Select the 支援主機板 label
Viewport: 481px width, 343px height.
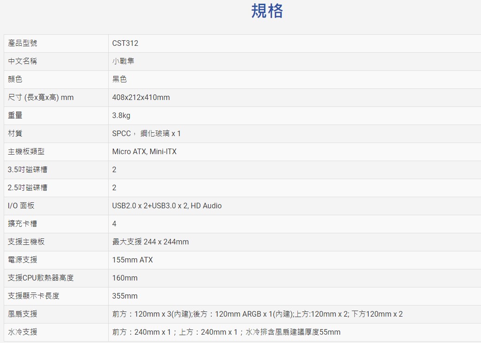pyautogui.click(x=26, y=242)
